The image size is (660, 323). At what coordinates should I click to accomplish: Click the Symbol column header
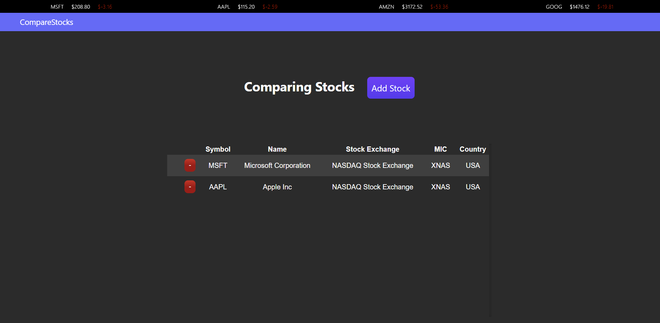click(218, 149)
